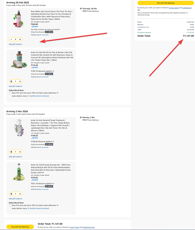This screenshot has height=230, width=195.
Task: Increase the Anti-Dandruff Scalp Treatment quantity
Action: pos(20,152)
